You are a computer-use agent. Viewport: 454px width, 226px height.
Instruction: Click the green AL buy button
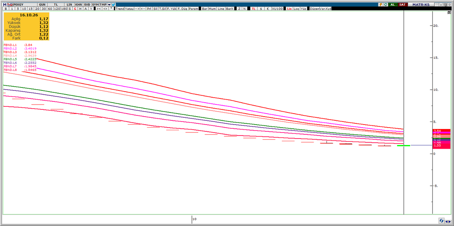point(393,4)
